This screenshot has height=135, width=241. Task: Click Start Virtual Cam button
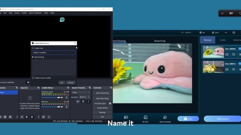tap(100, 103)
